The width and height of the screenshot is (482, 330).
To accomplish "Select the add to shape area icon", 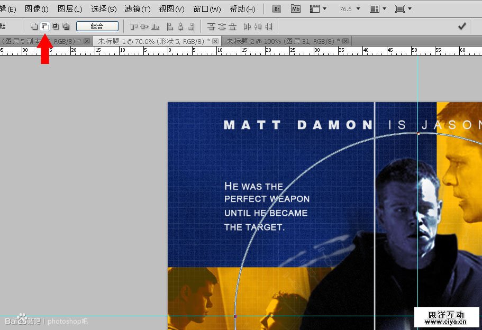I will [x=34, y=26].
